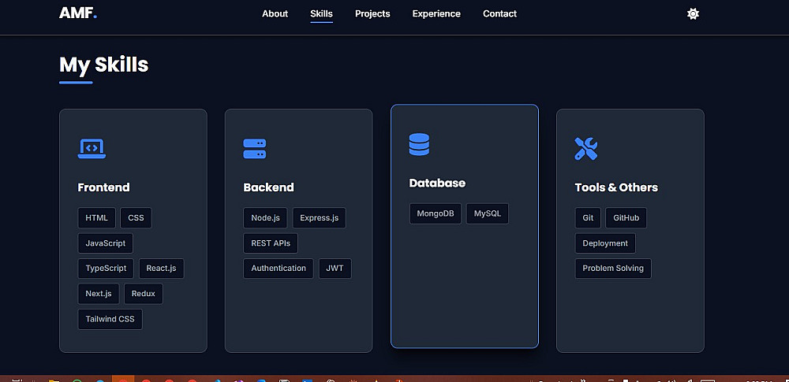The image size is (789, 382).
Task: Jump to the Contact section
Action: (499, 13)
